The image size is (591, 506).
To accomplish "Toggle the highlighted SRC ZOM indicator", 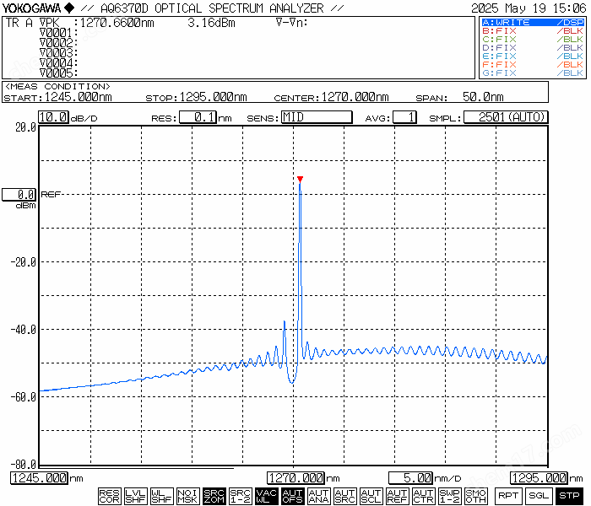I will (214, 495).
